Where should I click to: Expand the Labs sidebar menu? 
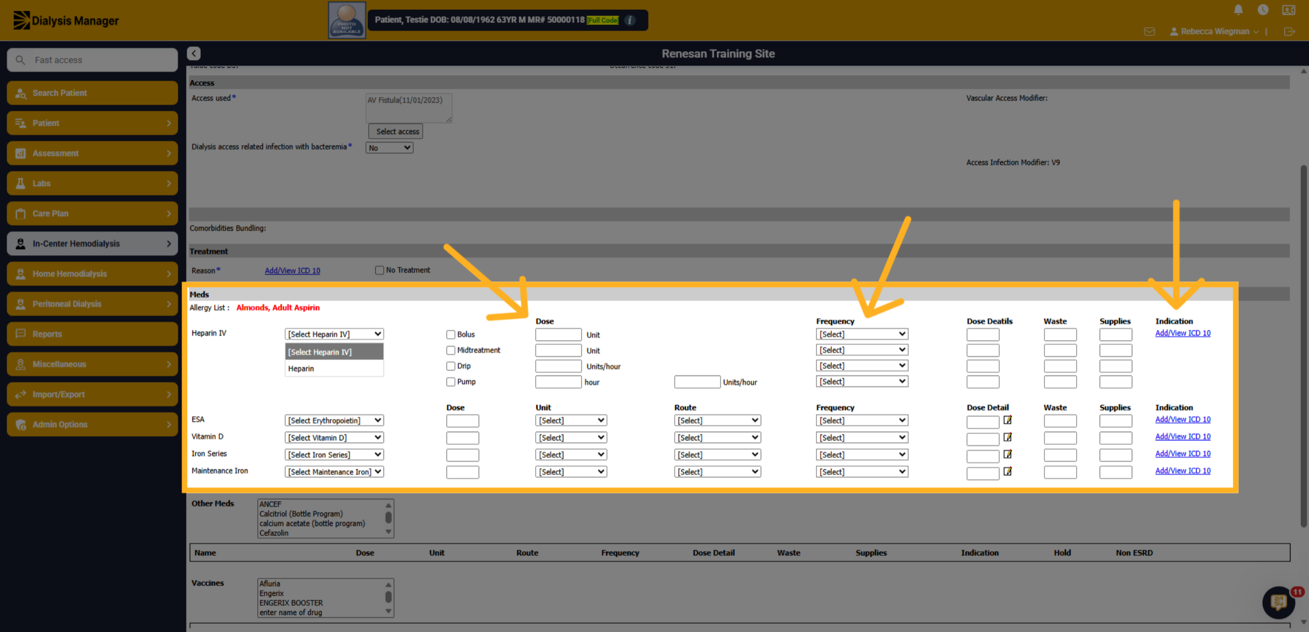(92, 183)
